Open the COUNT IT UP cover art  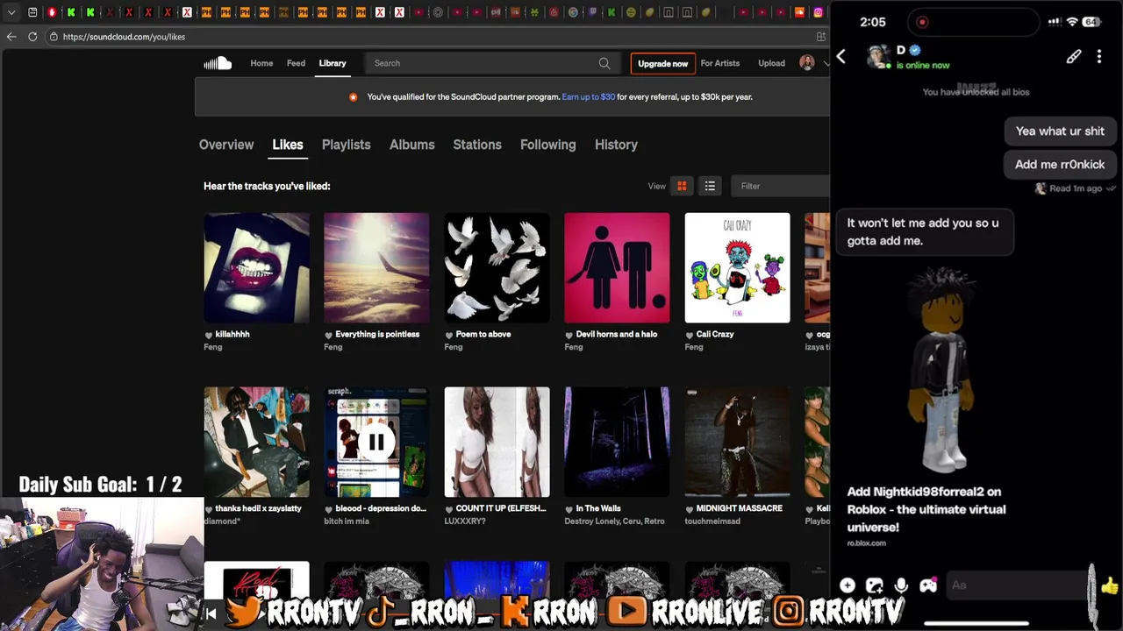pos(497,443)
